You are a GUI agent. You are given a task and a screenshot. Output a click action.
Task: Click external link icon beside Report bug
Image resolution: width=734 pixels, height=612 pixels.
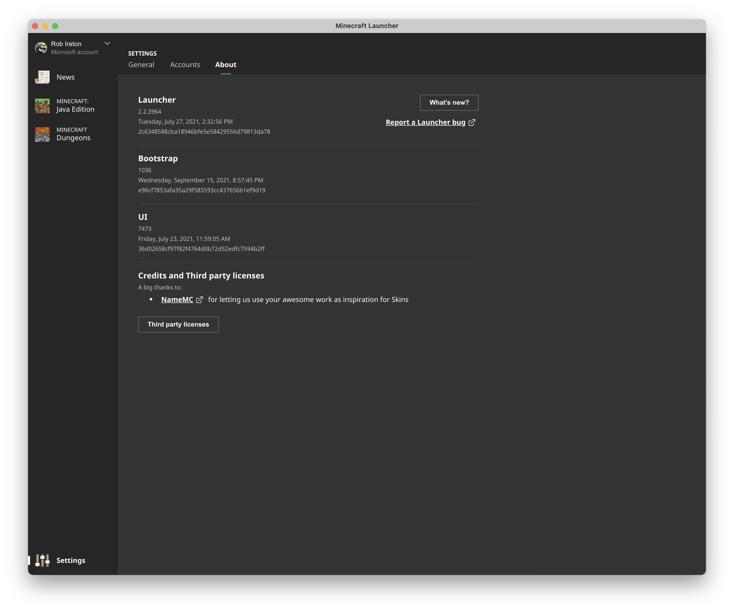tap(472, 122)
